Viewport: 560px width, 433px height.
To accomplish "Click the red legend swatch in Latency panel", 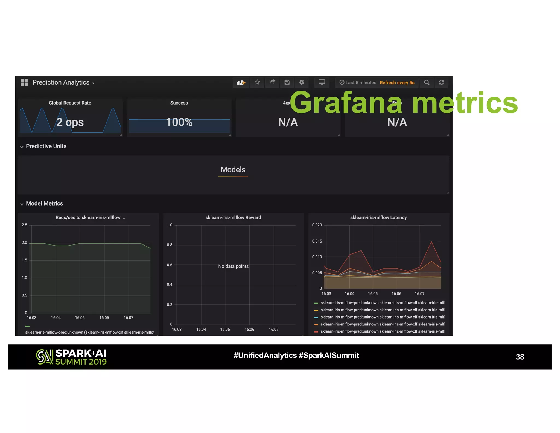I will [x=316, y=331].
